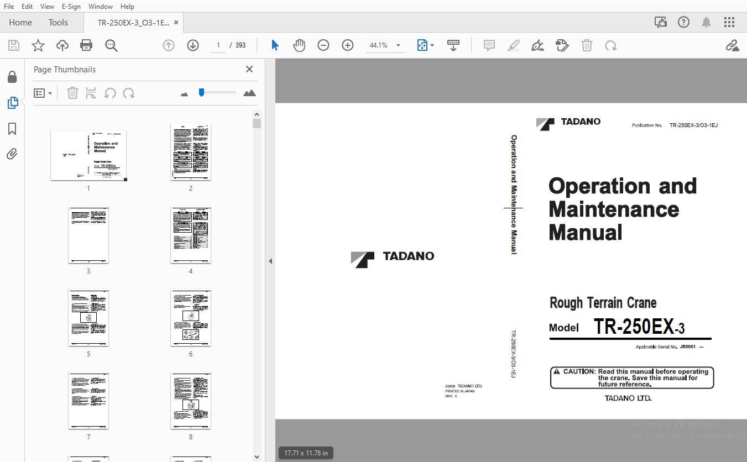Image resolution: width=747 pixels, height=462 pixels.
Task: Click the thumbnails scrollbar down arrow
Action: tap(257, 457)
